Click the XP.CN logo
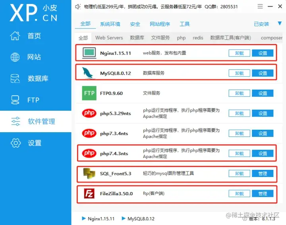Screen dimensions: 286x225 (34, 13)
